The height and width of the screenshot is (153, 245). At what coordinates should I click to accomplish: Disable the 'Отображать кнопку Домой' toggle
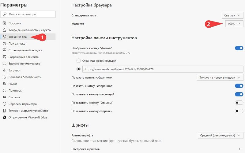(239, 48)
